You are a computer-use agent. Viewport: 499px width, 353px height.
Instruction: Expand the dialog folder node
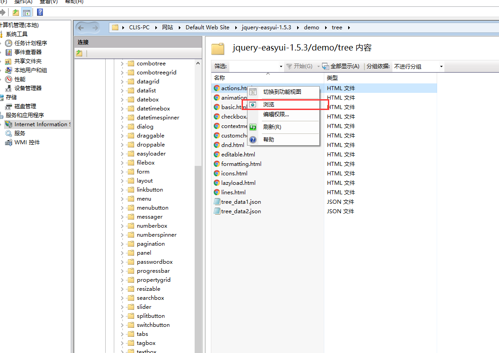pyautogui.click(x=122, y=127)
